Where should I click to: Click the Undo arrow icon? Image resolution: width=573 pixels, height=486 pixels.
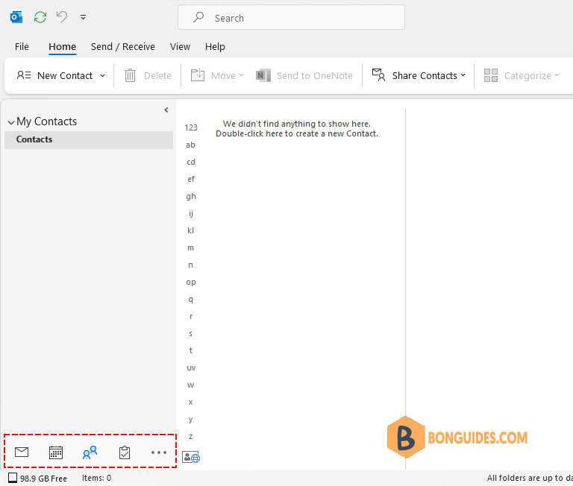[x=62, y=17]
